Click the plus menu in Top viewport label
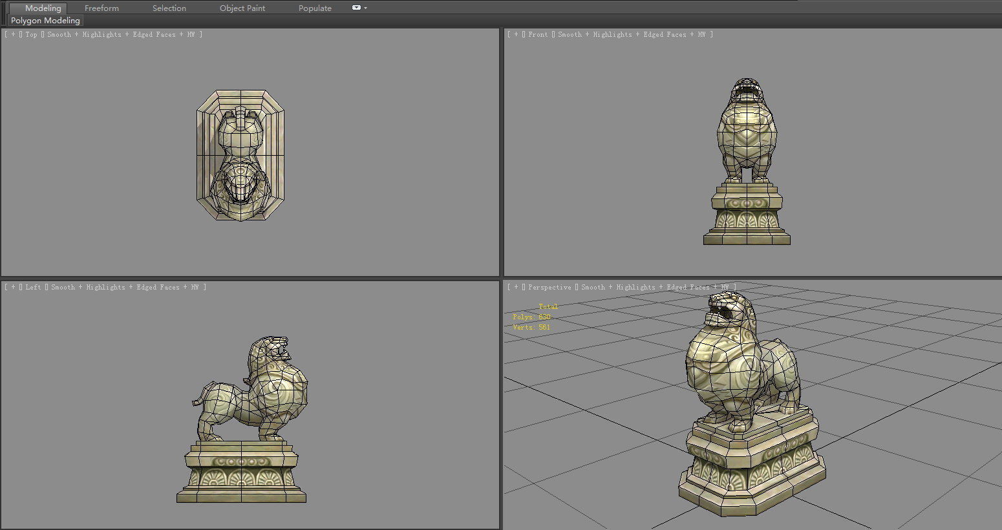 (13, 34)
